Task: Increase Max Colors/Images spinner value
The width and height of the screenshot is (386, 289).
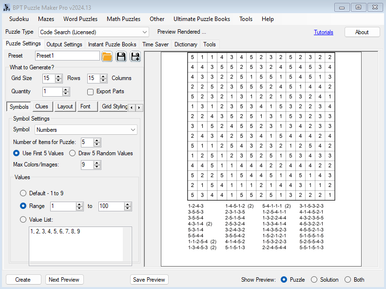Action: pos(97,163)
